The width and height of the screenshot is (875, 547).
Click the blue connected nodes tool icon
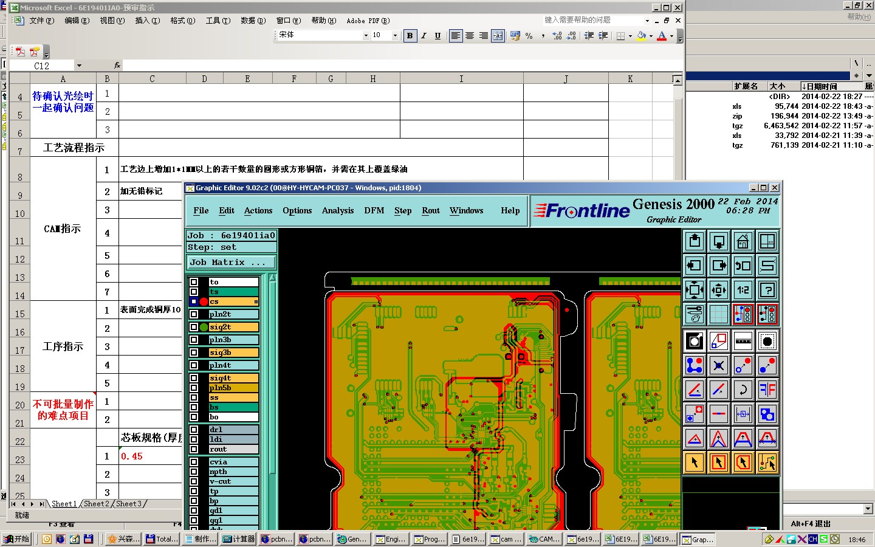click(695, 365)
